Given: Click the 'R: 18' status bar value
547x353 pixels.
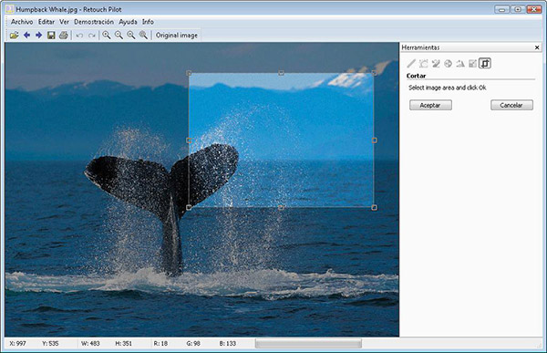Looking at the screenshot, I should [160, 344].
